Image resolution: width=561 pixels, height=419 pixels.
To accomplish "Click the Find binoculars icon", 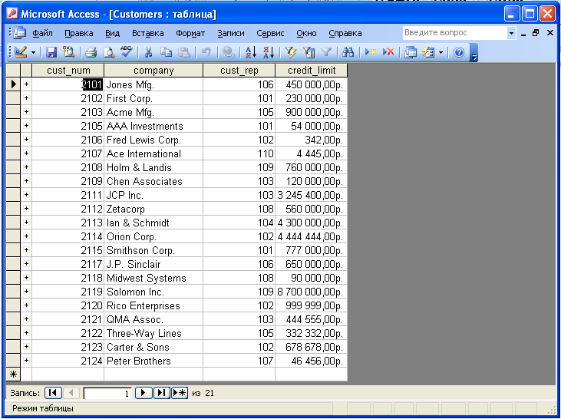I will click(348, 52).
